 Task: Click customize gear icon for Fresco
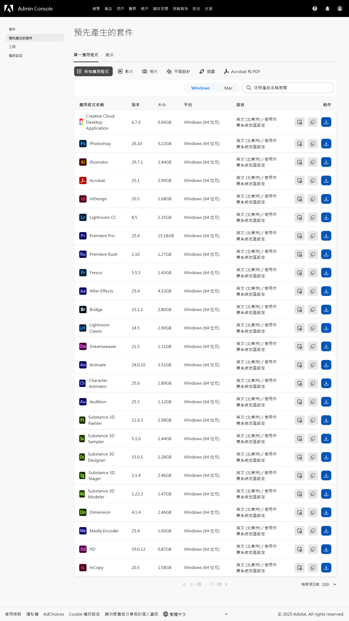click(299, 273)
